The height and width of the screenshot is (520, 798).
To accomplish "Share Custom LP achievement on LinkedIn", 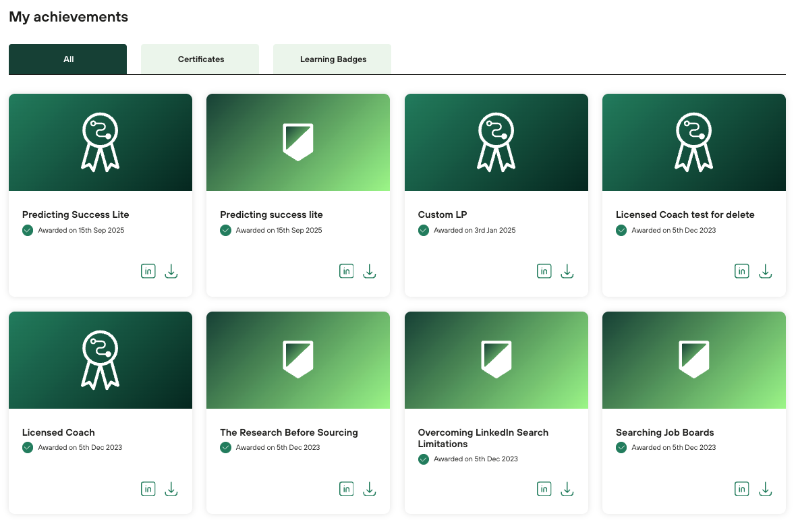I will [544, 271].
